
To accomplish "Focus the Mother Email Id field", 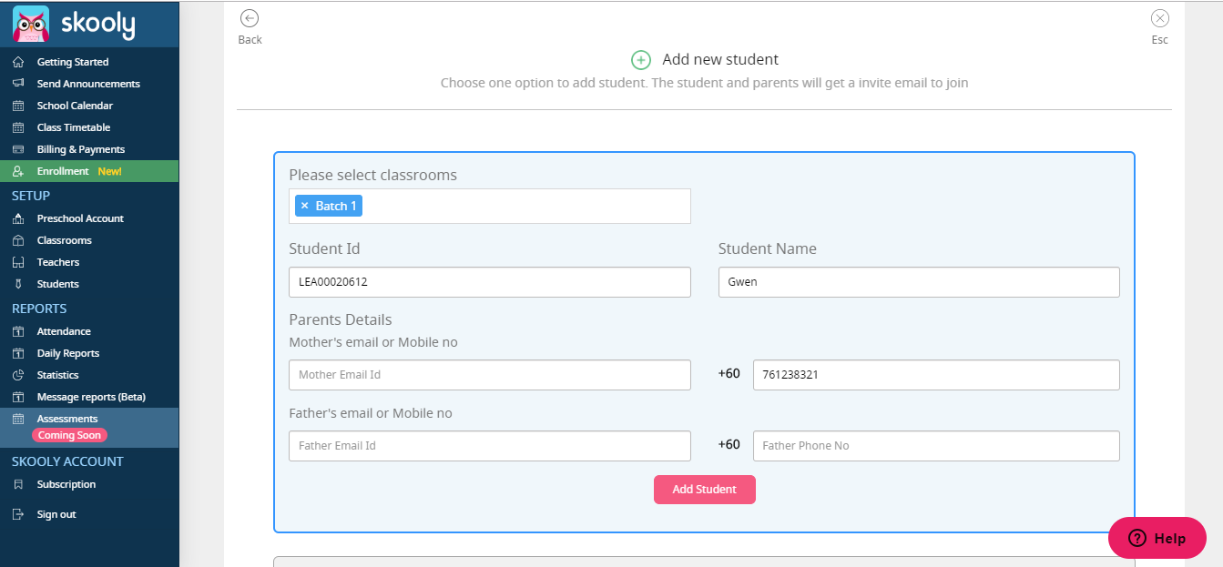I will pyautogui.click(x=490, y=375).
